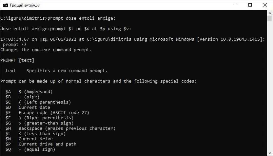Minimize the command prompt window
Viewport: 273px width, 156px height.
pos(235,5)
